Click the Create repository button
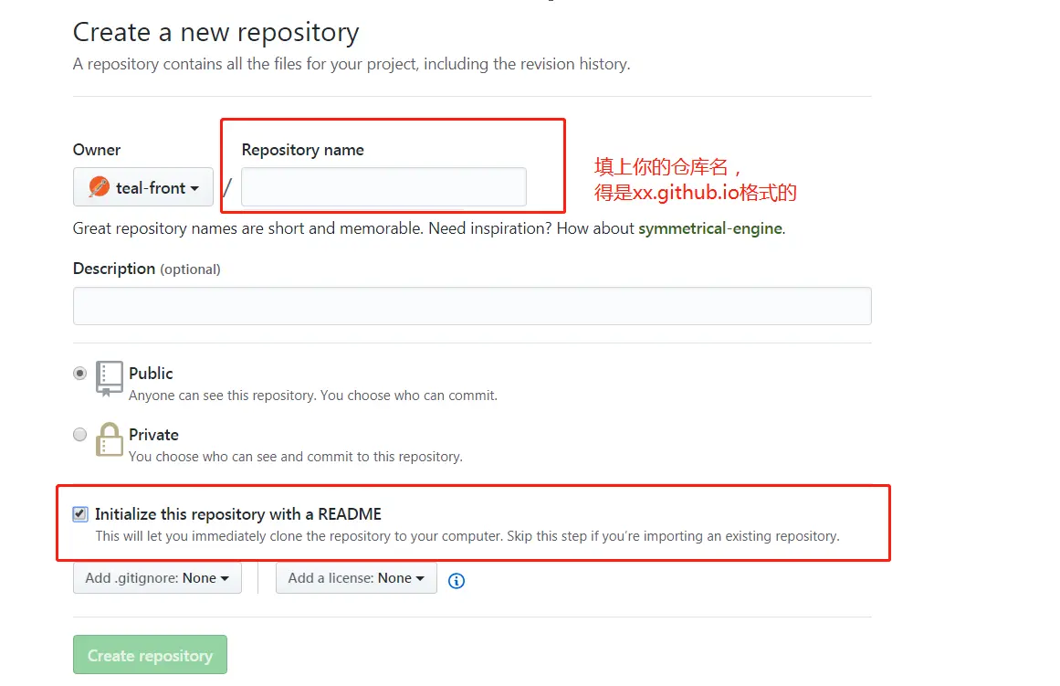Image resolution: width=1060 pixels, height=686 pixels. click(x=150, y=655)
